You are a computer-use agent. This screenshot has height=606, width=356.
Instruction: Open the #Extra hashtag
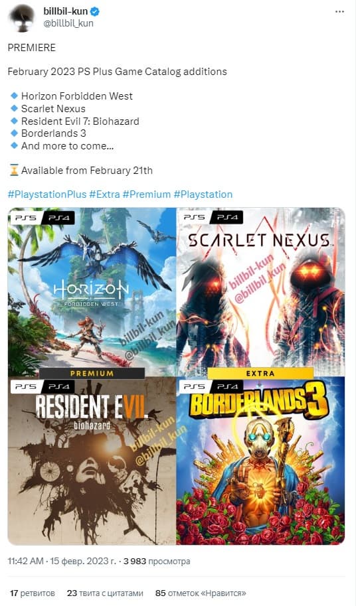coord(104,194)
